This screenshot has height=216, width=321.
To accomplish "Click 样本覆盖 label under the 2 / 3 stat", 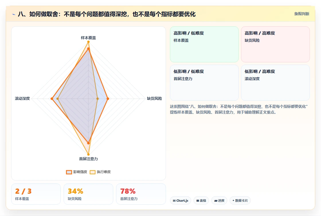I will [x=22, y=199].
